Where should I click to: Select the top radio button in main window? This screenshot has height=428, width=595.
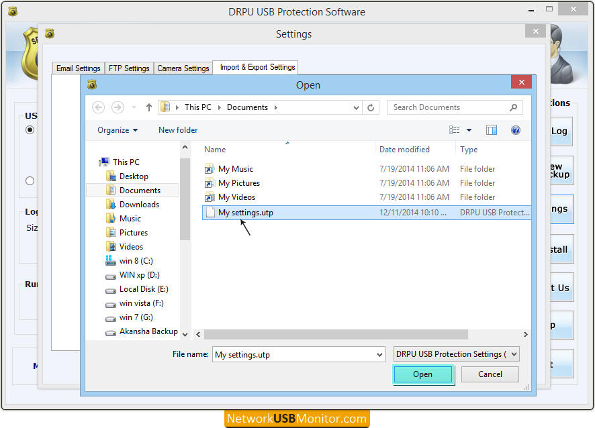pos(30,130)
